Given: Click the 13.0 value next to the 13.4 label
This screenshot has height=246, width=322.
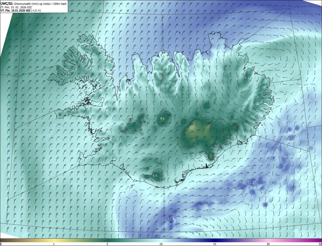Looking at the screenshot, I should [x=198, y=208].
